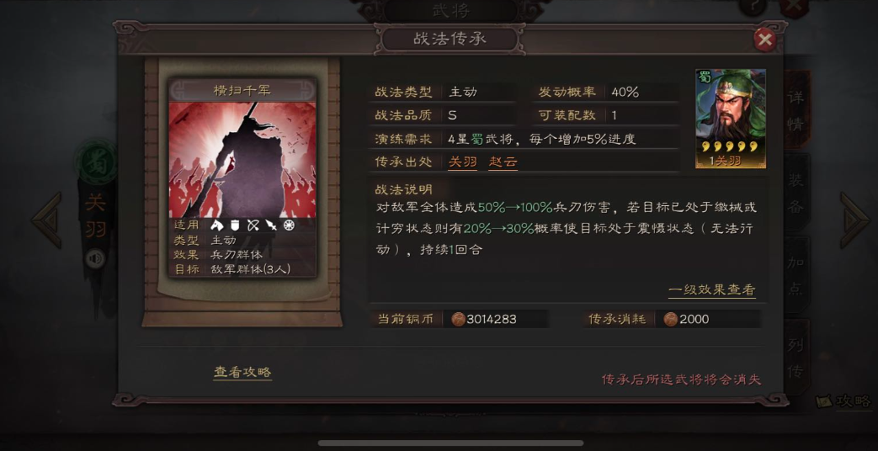Viewport: 878px width, 451px height.
Task: Click the cavalry troop type icon
Action: [x=217, y=225]
